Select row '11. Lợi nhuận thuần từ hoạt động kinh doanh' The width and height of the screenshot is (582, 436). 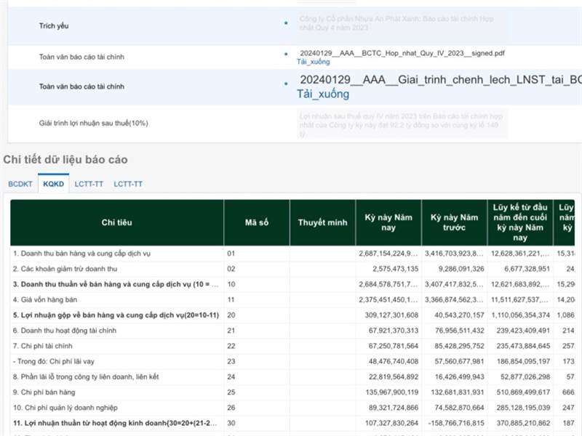point(292,423)
